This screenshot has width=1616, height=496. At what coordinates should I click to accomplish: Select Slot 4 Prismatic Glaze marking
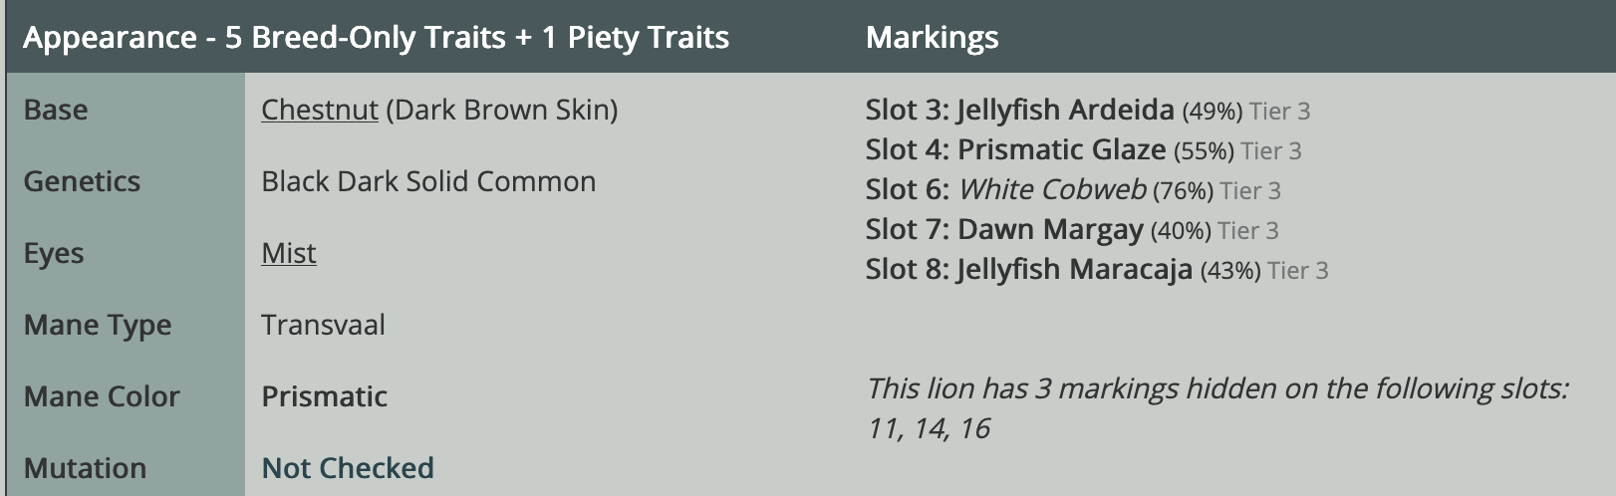1083,149
